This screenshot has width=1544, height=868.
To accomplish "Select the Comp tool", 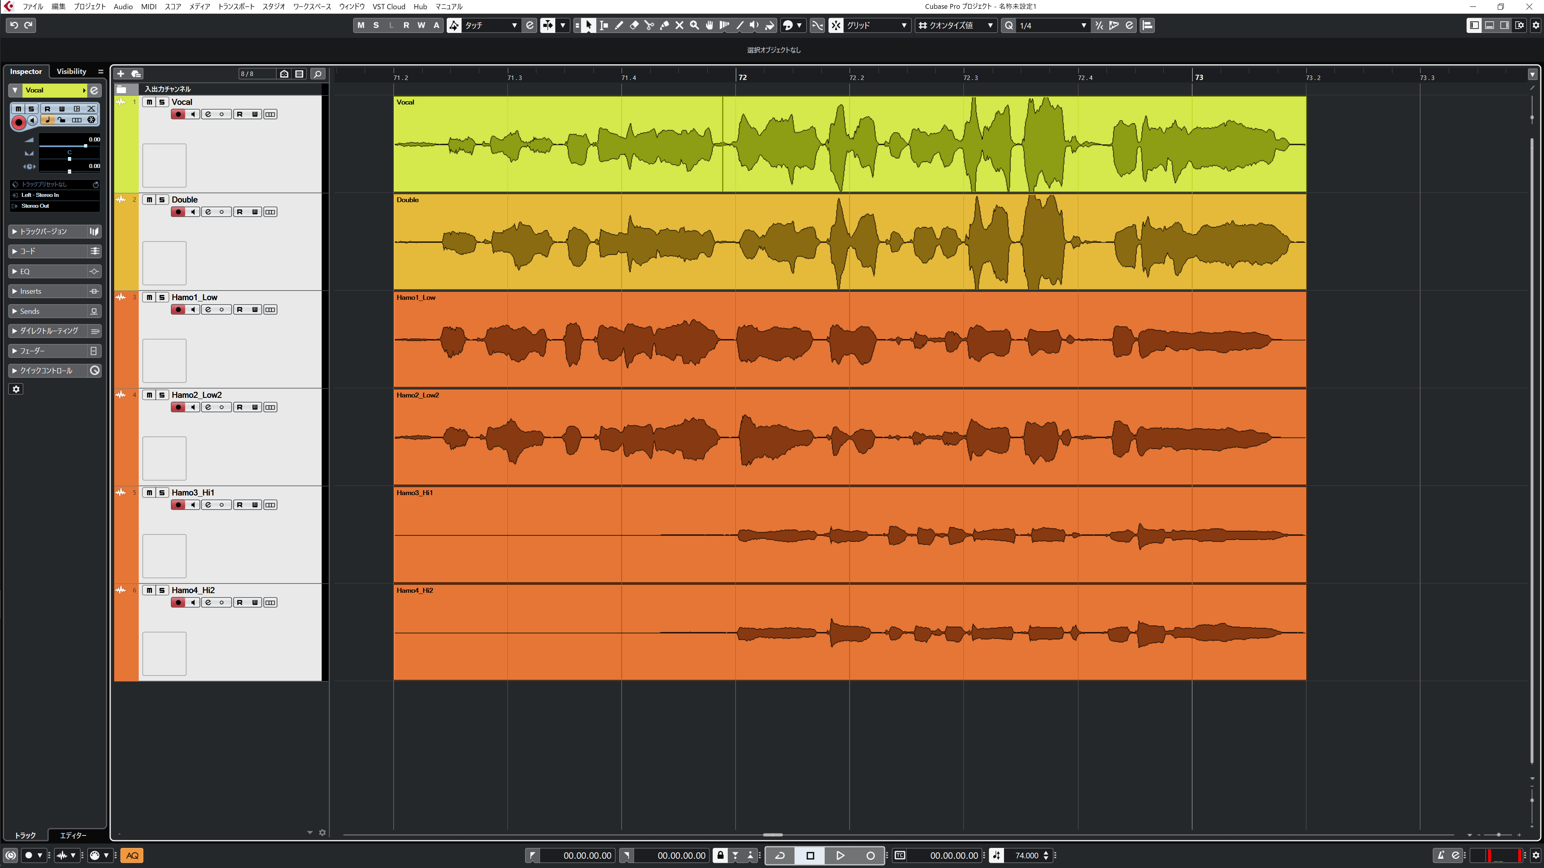I will click(x=724, y=25).
